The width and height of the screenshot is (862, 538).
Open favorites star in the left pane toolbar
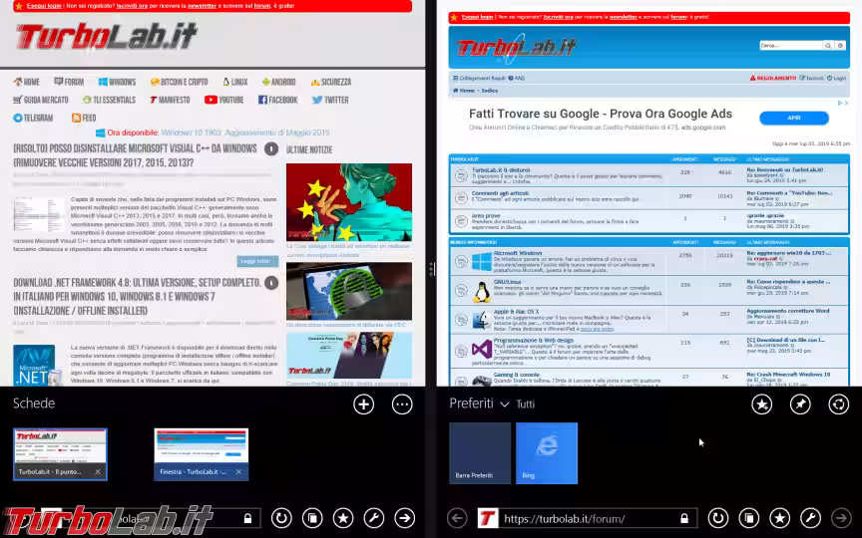click(x=343, y=518)
